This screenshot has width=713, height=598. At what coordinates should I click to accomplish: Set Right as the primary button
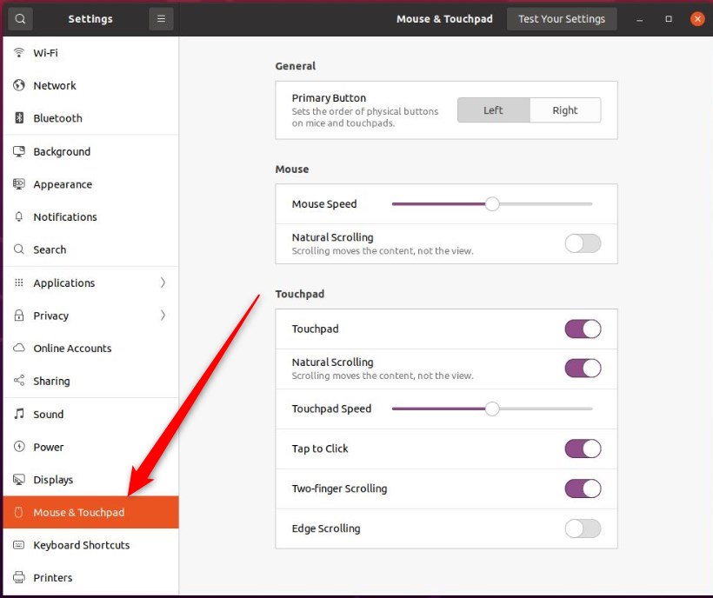point(565,110)
